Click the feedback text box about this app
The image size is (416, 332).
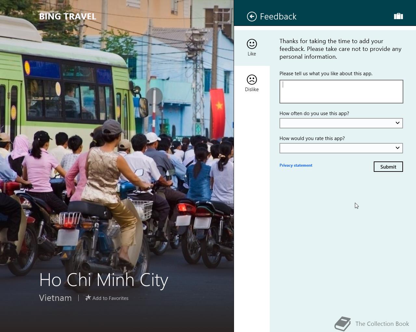341,91
